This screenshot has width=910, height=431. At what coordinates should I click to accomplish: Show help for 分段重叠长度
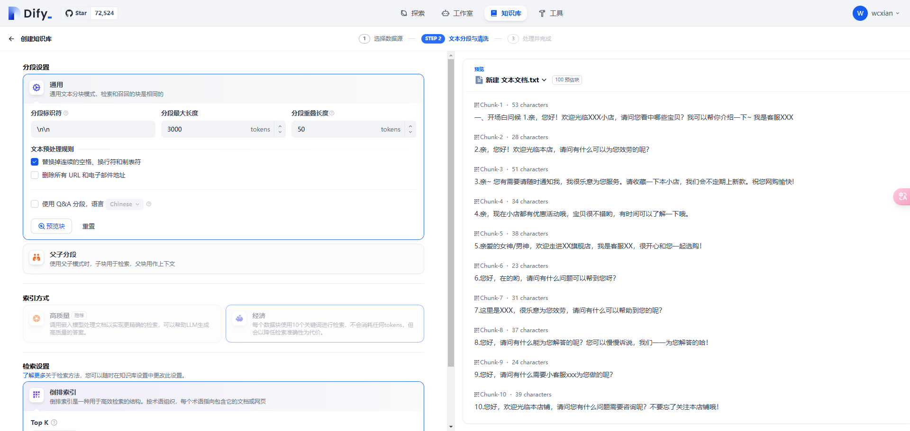click(332, 113)
